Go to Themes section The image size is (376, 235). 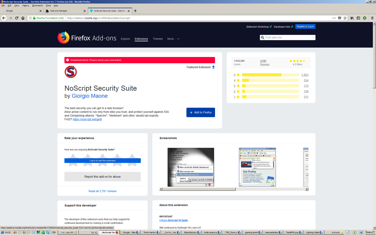(x=158, y=39)
